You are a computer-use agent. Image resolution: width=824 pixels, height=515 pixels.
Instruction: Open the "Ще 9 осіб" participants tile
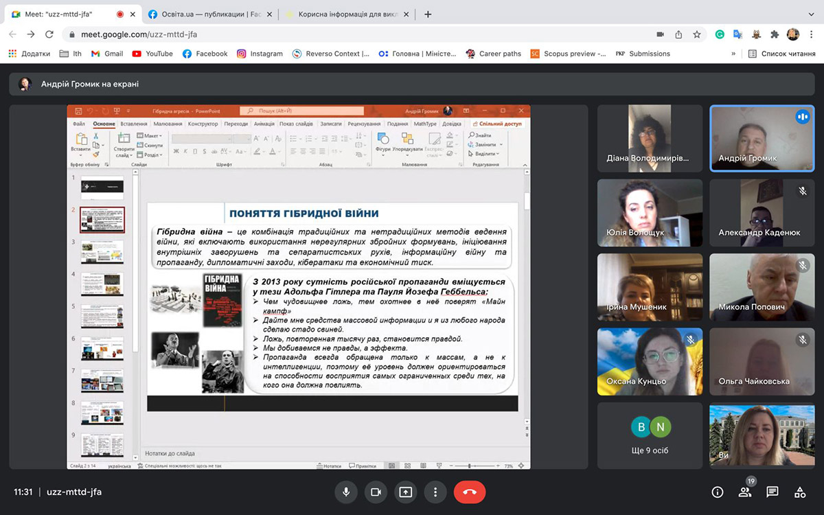650,435
